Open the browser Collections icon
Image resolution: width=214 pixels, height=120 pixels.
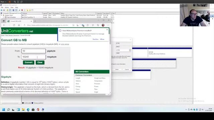pyautogui.click(x=98, y=25)
